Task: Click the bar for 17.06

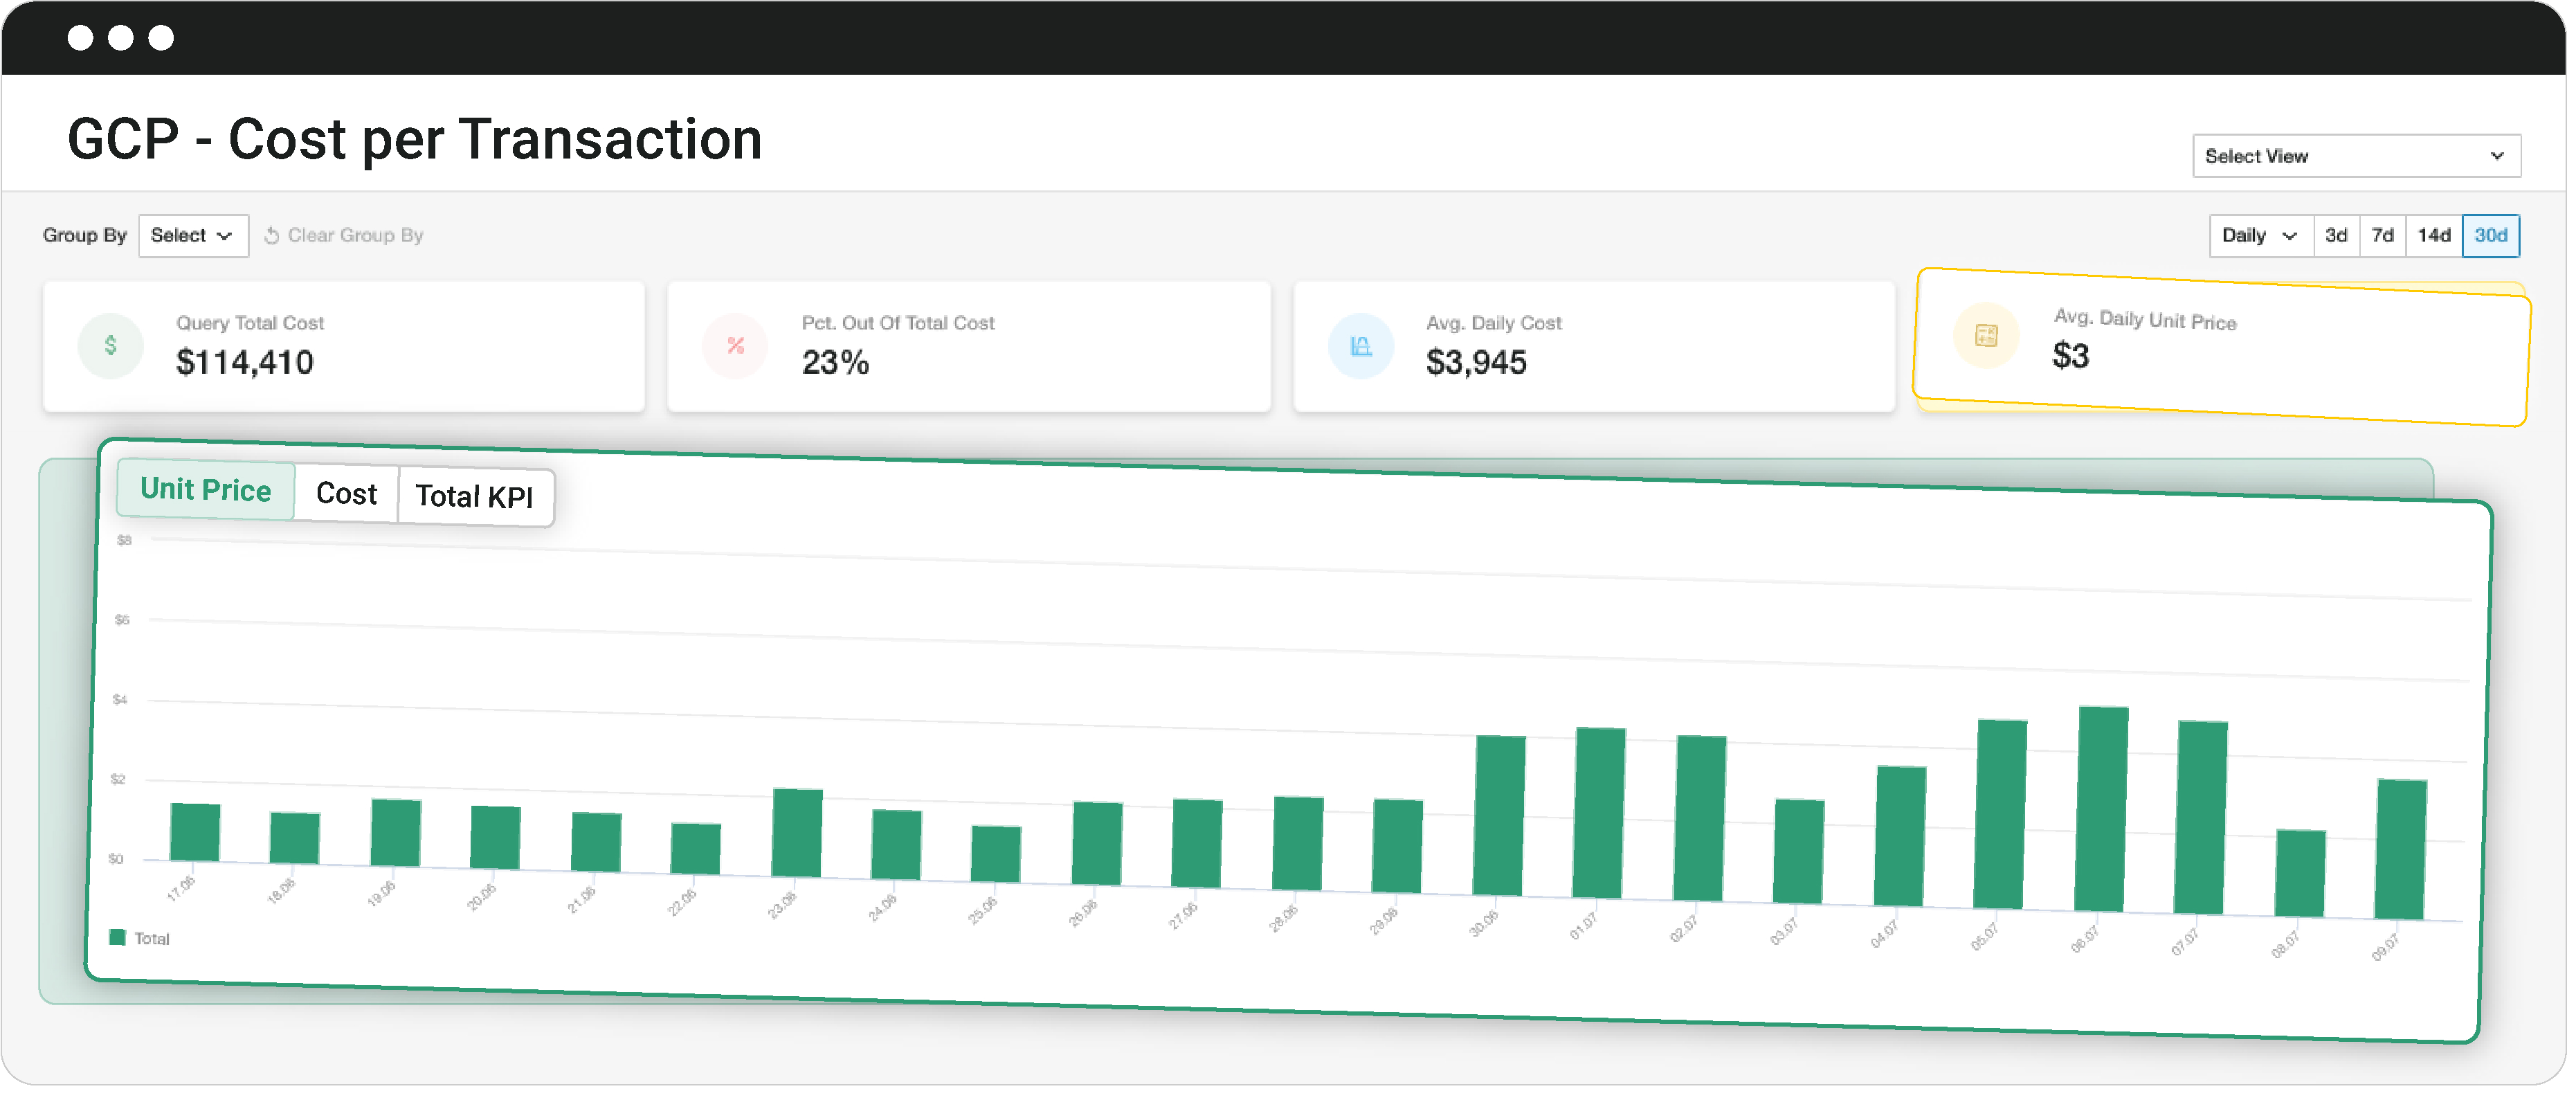Action: pyautogui.click(x=195, y=832)
